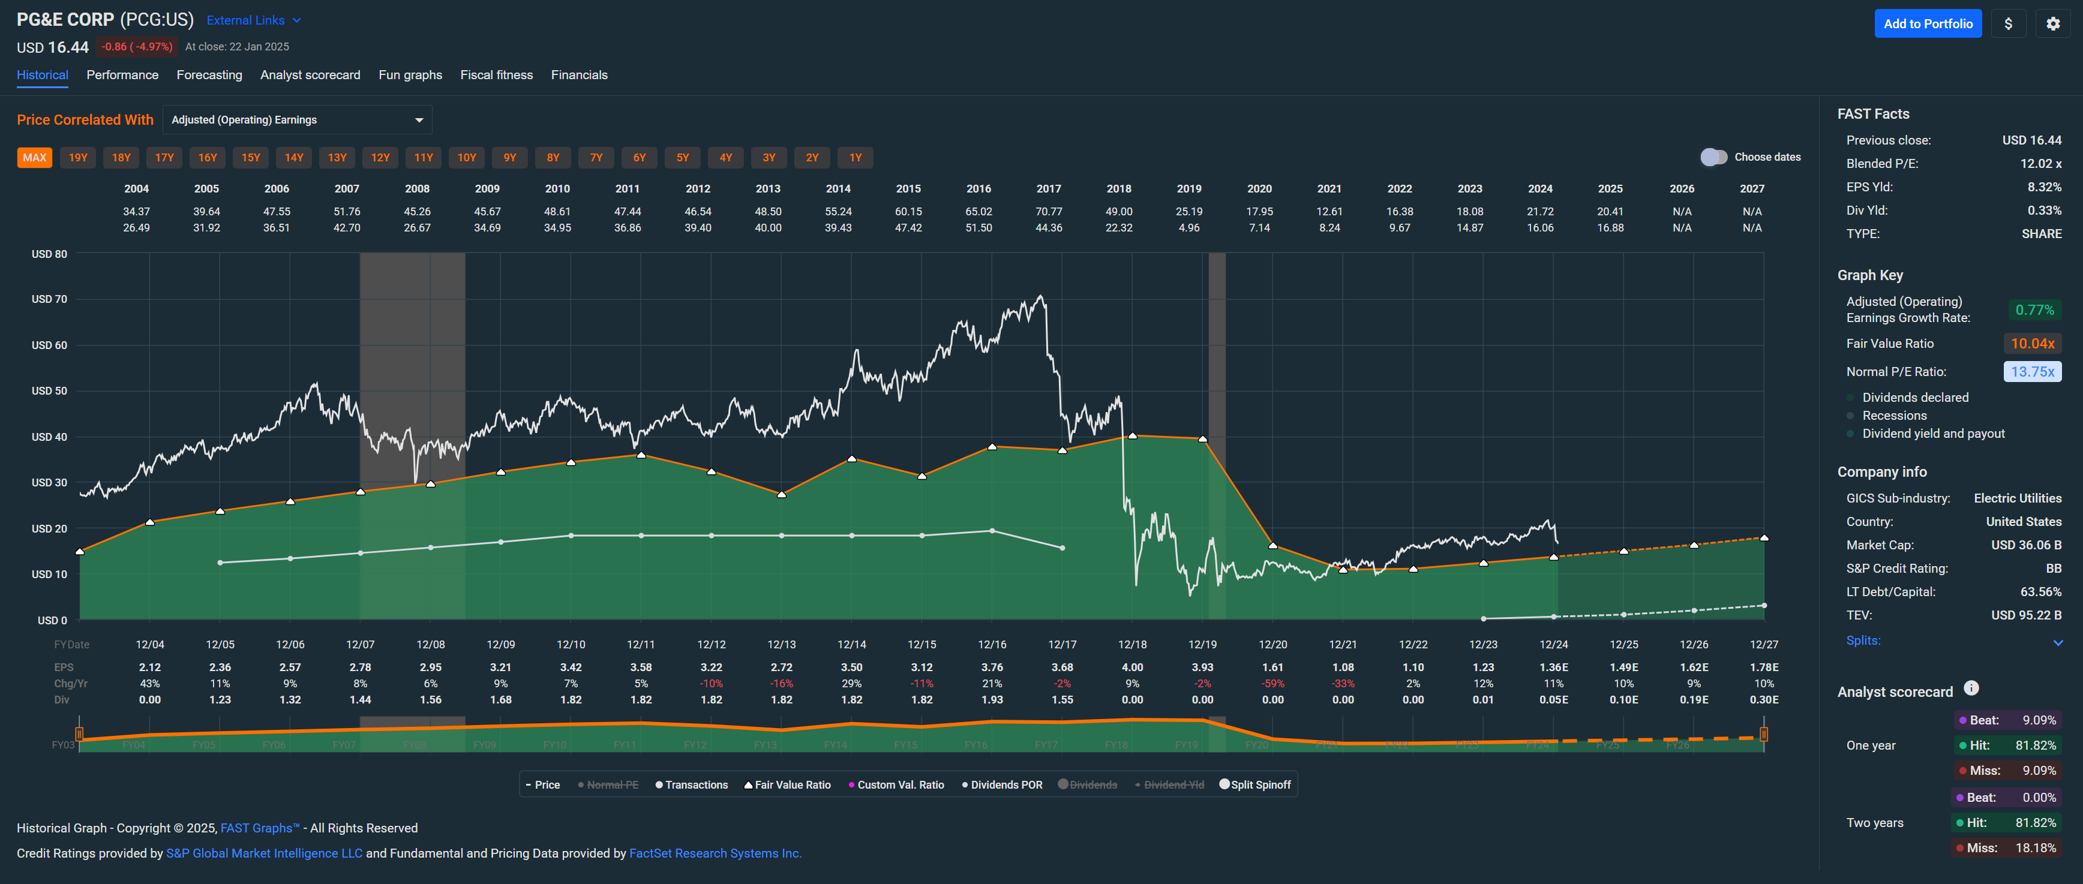The height and width of the screenshot is (884, 2083).
Task: Select the 3Y time range
Action: pyautogui.click(x=769, y=158)
